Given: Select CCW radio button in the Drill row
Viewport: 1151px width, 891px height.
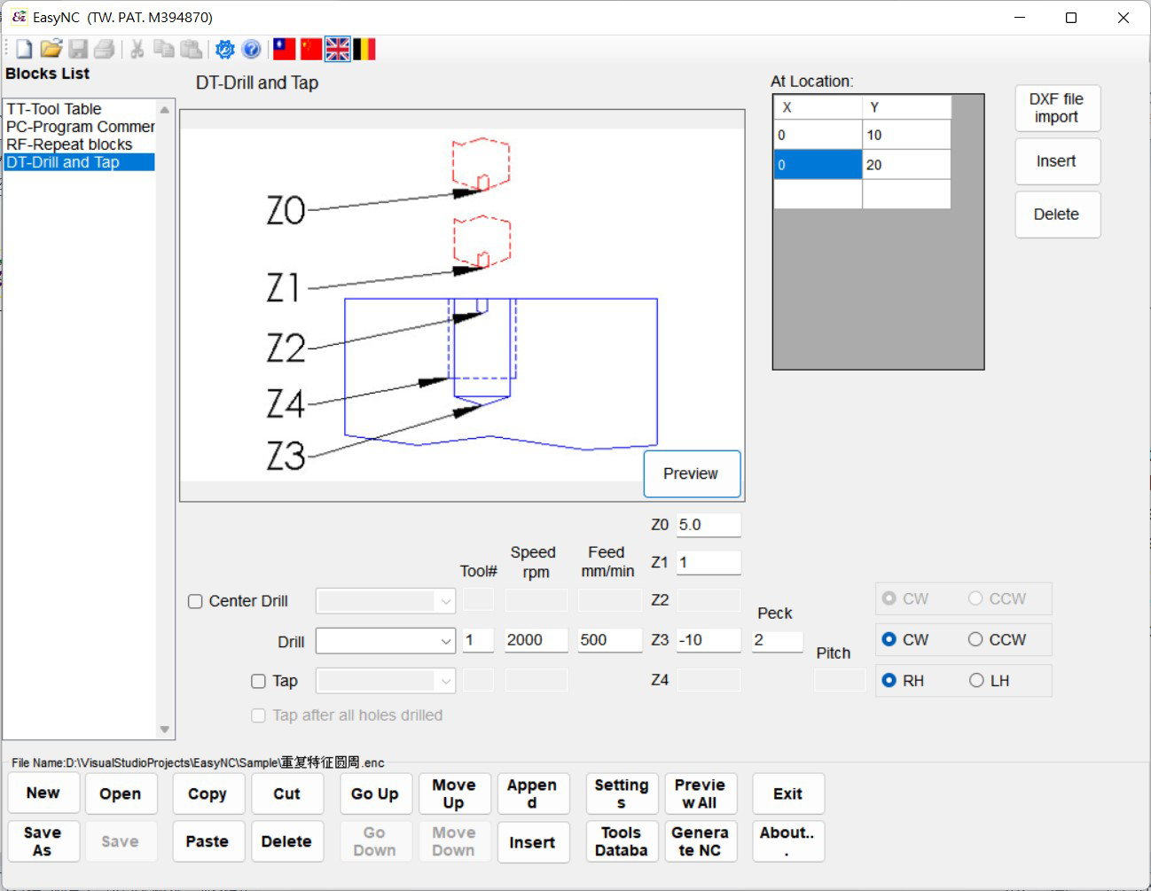Looking at the screenshot, I should 975,639.
